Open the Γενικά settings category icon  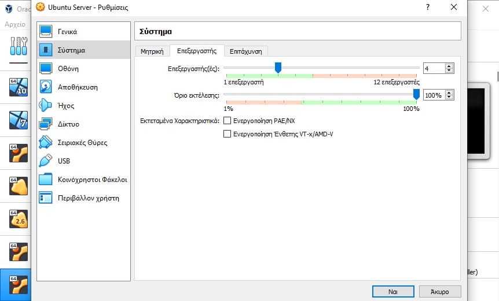[x=46, y=31]
